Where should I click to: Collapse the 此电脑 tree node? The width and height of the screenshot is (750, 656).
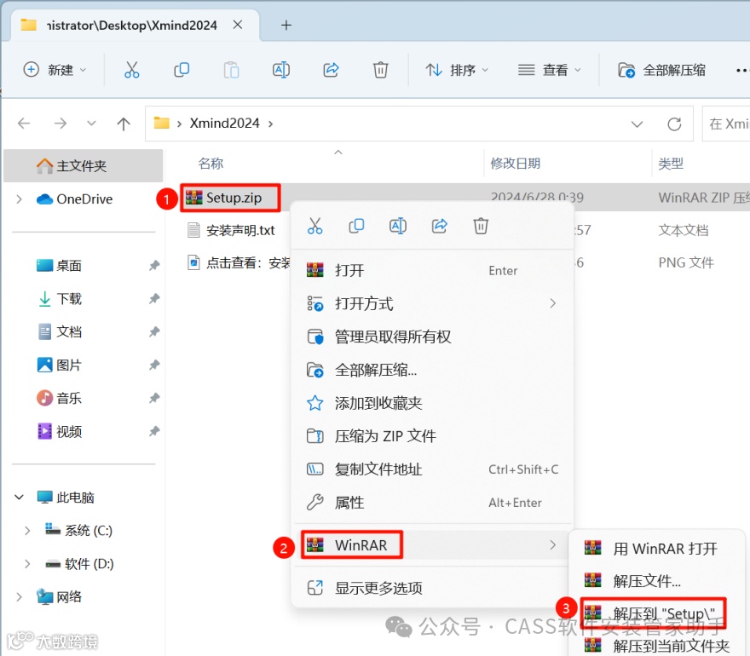point(19,498)
